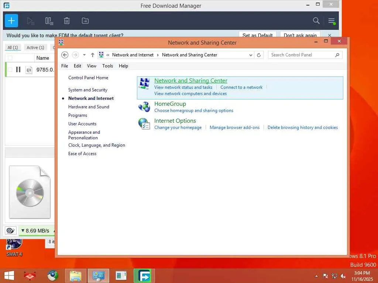Click the Network and Sharing Center icon
The width and height of the screenshot is (378, 283).
coord(144,83)
